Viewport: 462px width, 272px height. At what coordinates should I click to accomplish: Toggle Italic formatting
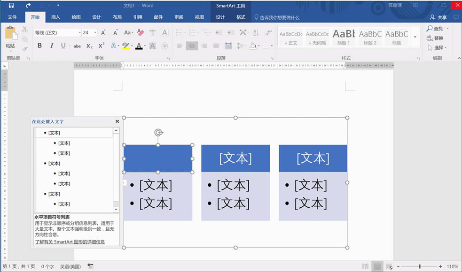click(x=52, y=45)
